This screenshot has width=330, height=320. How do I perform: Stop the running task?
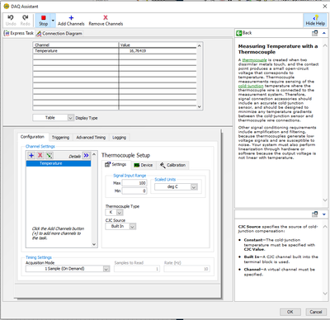pyautogui.click(x=43, y=21)
